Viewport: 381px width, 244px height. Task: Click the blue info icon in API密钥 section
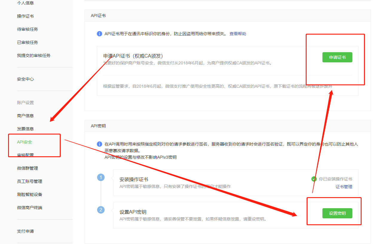100,144
